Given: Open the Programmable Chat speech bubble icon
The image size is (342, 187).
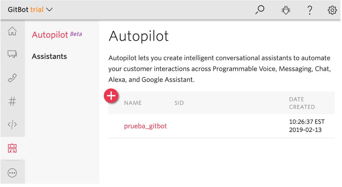Looking at the screenshot, I should coord(12,54).
